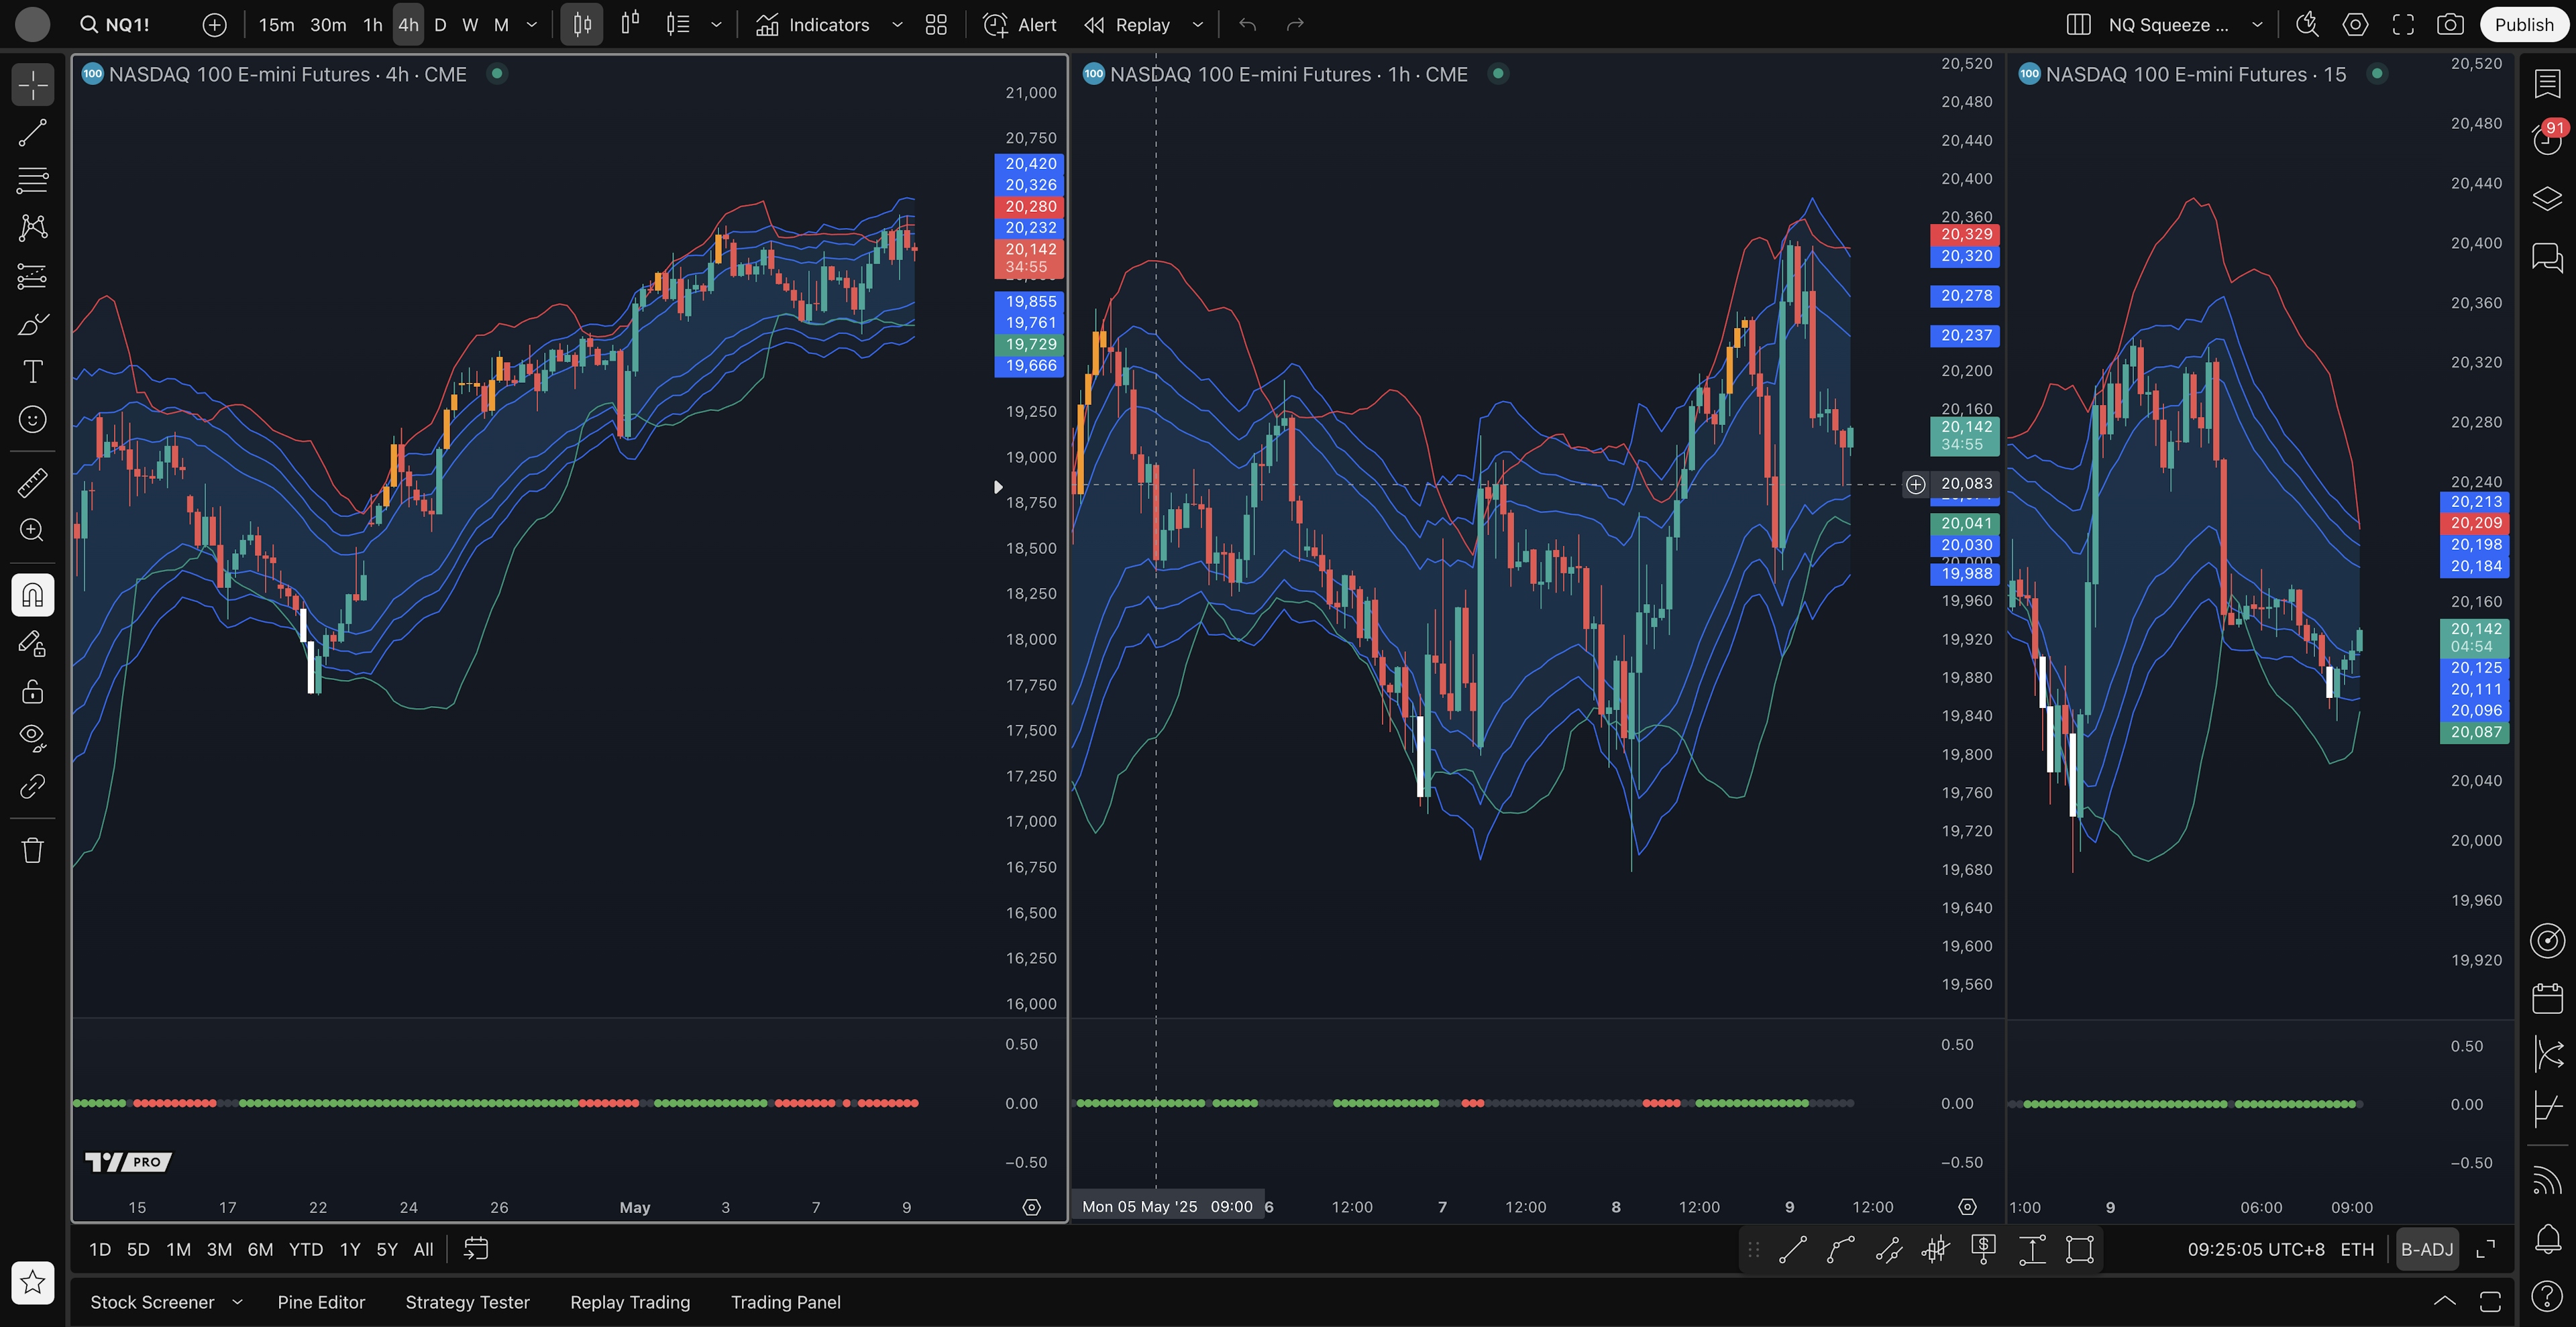This screenshot has height=1327, width=2576.
Task: Open the Fibonacci retracement tool group
Action: pos(32,180)
